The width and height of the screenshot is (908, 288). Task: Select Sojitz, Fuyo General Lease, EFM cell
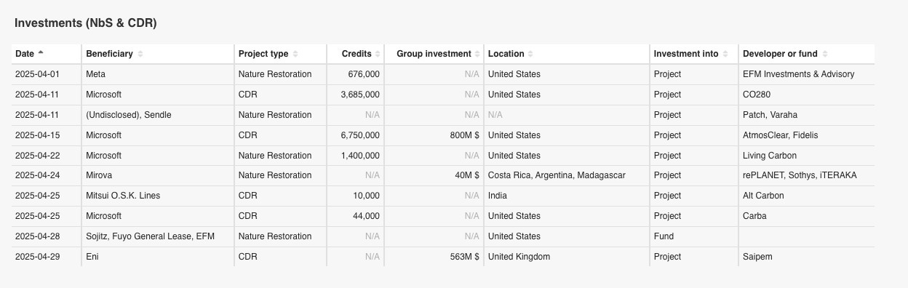(x=158, y=236)
